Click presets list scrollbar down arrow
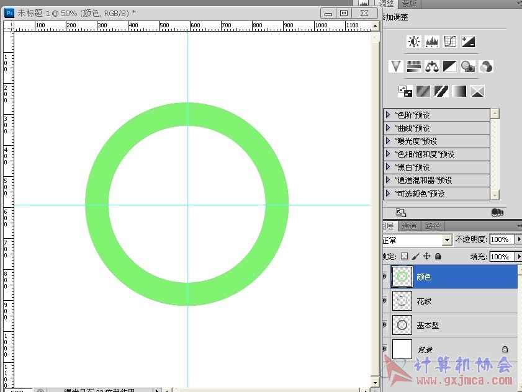Image resolution: width=522 pixels, height=392 pixels. coord(495,195)
